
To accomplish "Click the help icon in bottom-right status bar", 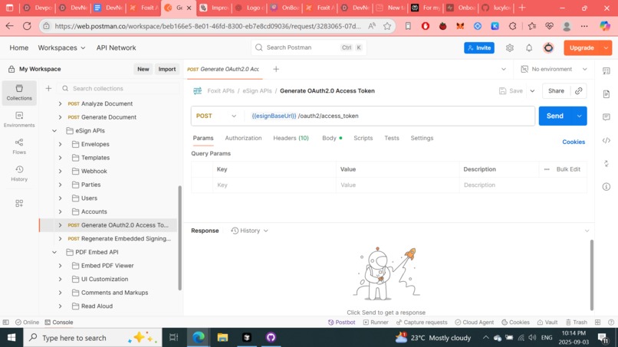I will [x=611, y=322].
